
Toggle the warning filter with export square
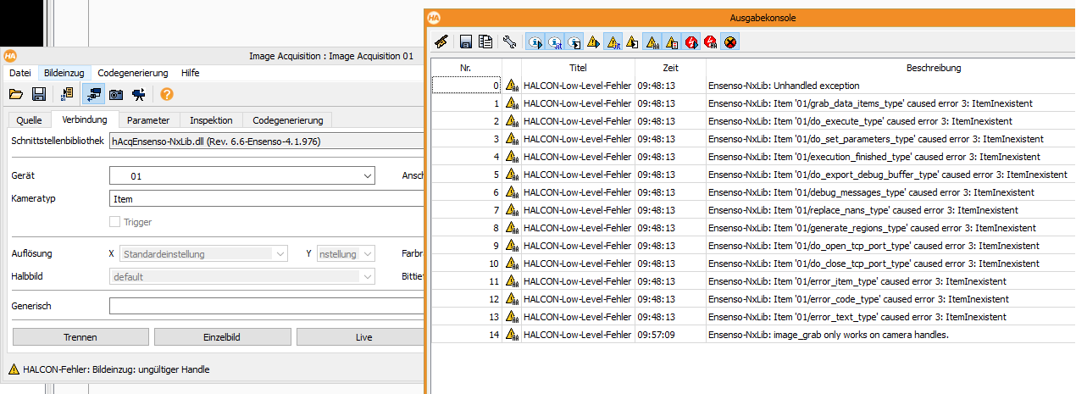[633, 41]
